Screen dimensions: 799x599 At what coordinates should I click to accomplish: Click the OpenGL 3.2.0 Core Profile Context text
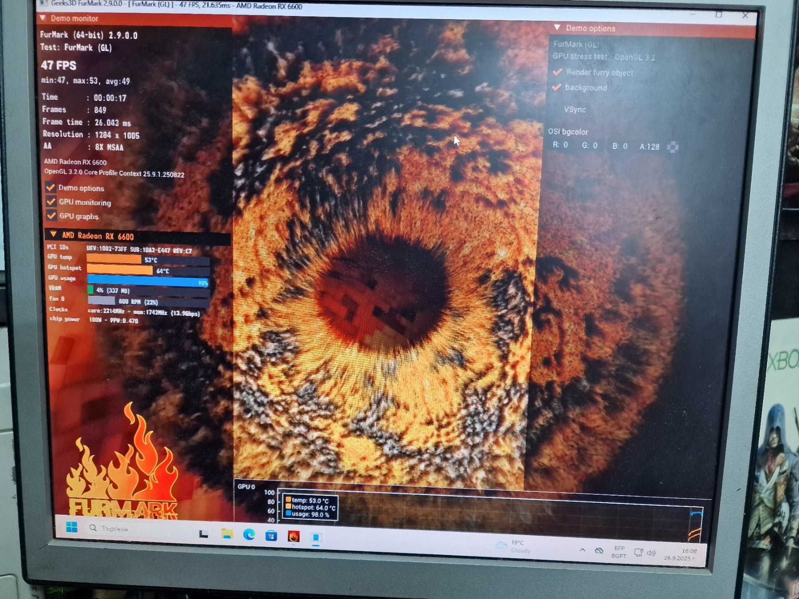[x=114, y=173]
